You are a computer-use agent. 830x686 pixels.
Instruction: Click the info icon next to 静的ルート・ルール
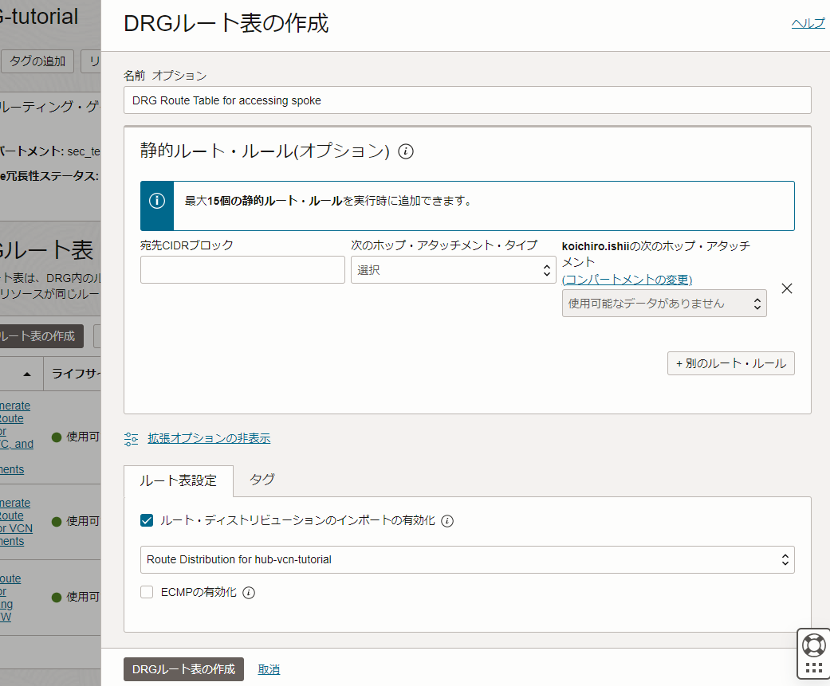pos(406,151)
